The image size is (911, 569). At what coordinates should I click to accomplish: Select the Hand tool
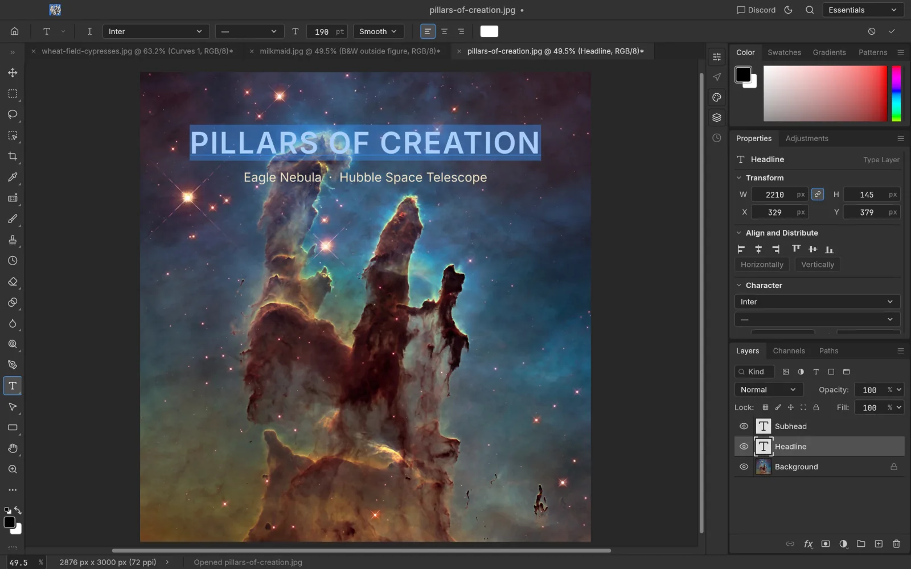13,448
